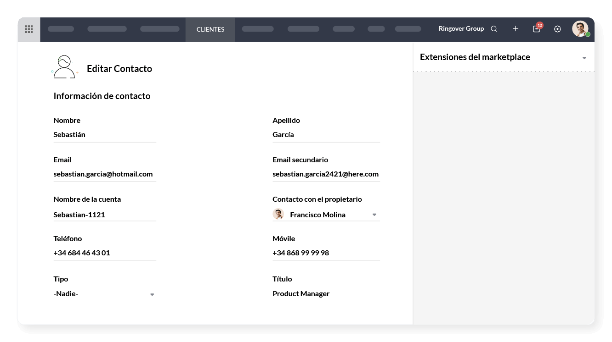Select the Nombre field containing Sebastián
Viewport: 612px width, 342px height.
(x=104, y=134)
